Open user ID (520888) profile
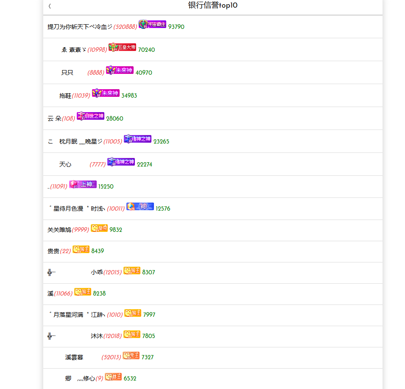 click(x=125, y=27)
